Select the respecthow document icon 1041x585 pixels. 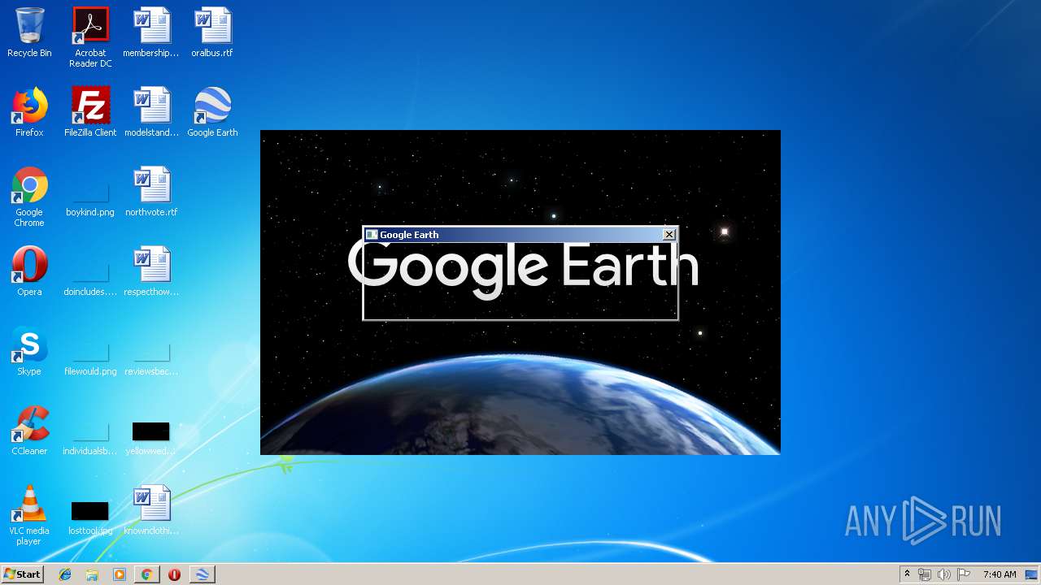pos(151,271)
